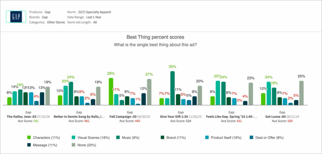Toggle the Brand legend swatch

click(x=163, y=138)
